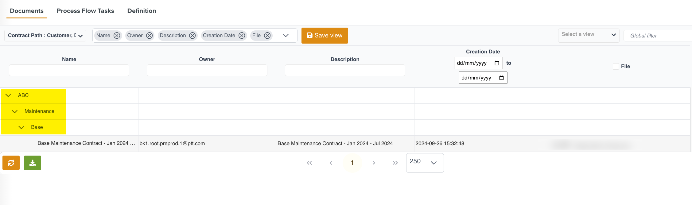Click the Save view button
Viewport: 692px width, 205px height.
(325, 36)
